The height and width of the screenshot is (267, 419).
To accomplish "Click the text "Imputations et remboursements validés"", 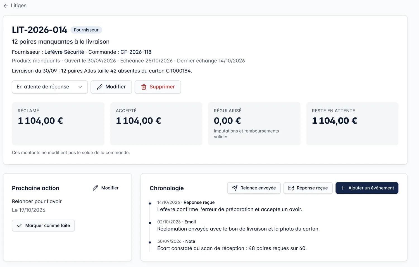I will tap(246, 134).
